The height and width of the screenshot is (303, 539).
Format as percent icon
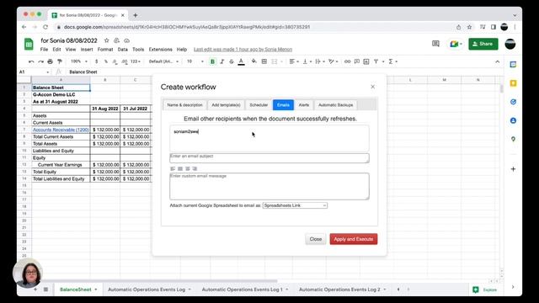click(x=106, y=61)
